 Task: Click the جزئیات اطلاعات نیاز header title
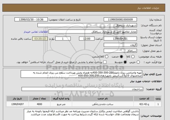point(148,8)
